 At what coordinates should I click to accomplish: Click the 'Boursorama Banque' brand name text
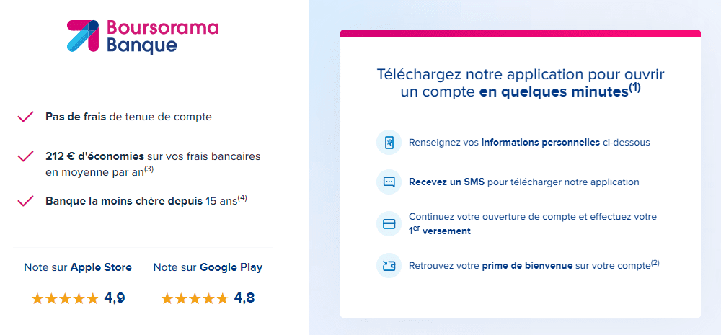point(162,36)
